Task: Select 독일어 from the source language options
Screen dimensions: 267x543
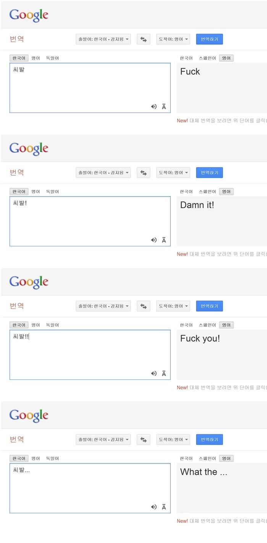Action: pyautogui.click(x=52, y=58)
